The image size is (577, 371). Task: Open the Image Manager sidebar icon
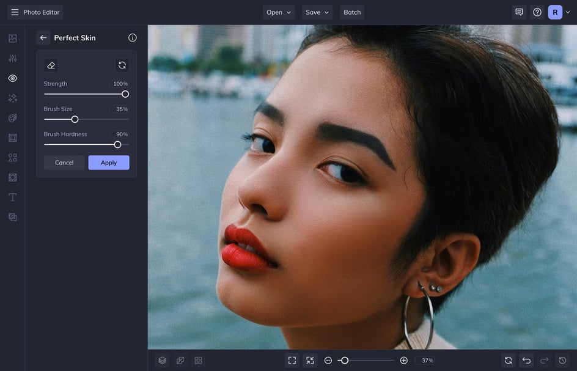(12, 39)
